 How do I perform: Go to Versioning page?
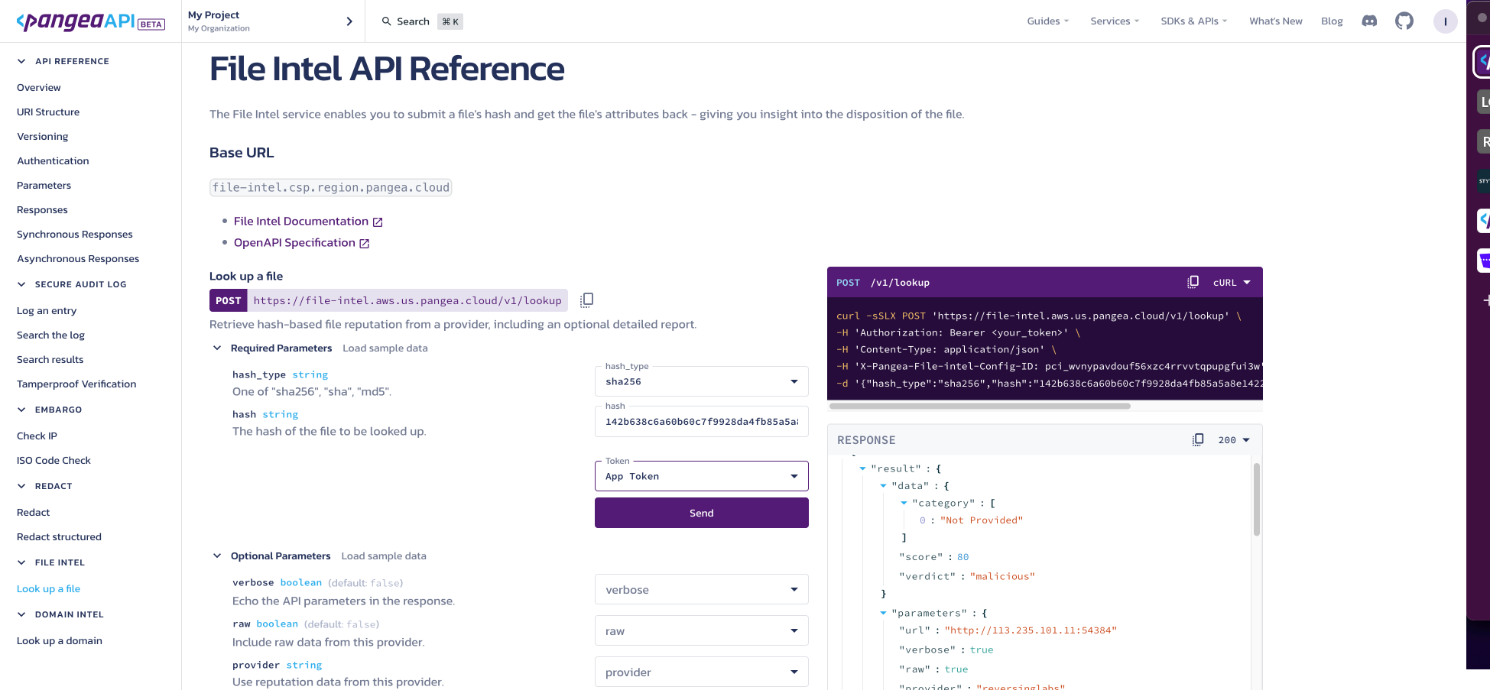[x=42, y=136]
